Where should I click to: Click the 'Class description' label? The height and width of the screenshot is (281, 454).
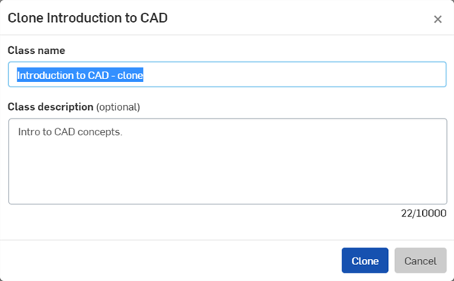[50, 107]
